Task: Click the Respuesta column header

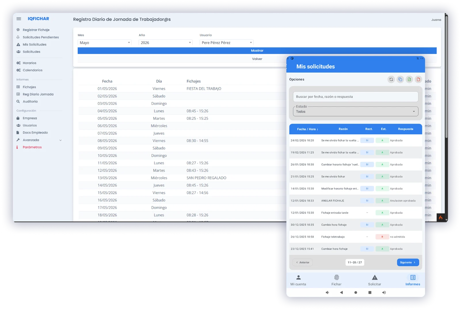Action: pos(405,129)
